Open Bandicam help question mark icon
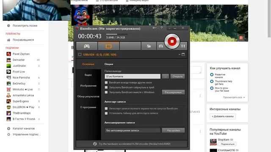Screen dimensions: 271x152 [x=162, y=28]
